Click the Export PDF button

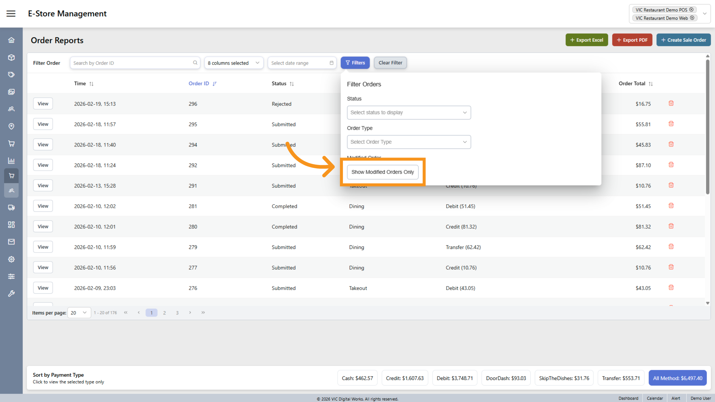pos(632,40)
